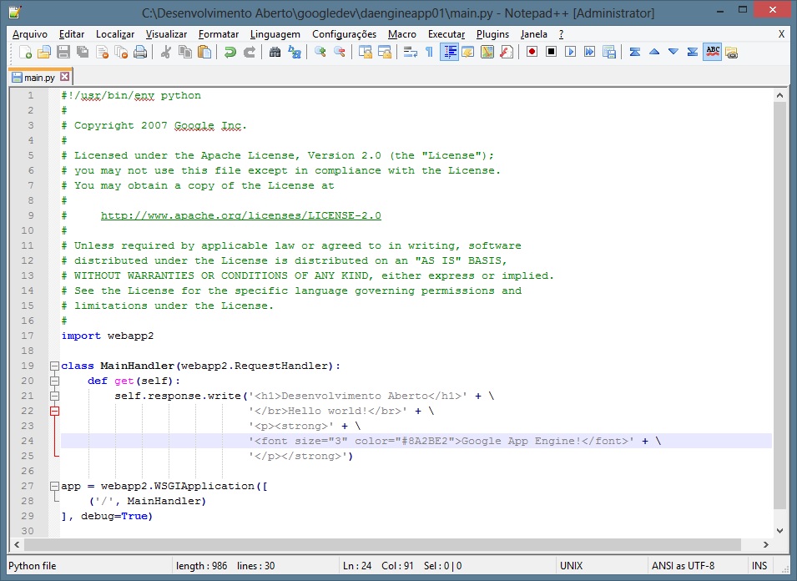Viewport: 797px width, 581px height.
Task: Click the Zoom in magnifier icon
Action: (x=320, y=52)
